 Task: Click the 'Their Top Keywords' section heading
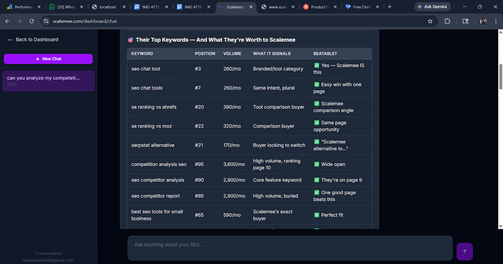click(212, 40)
